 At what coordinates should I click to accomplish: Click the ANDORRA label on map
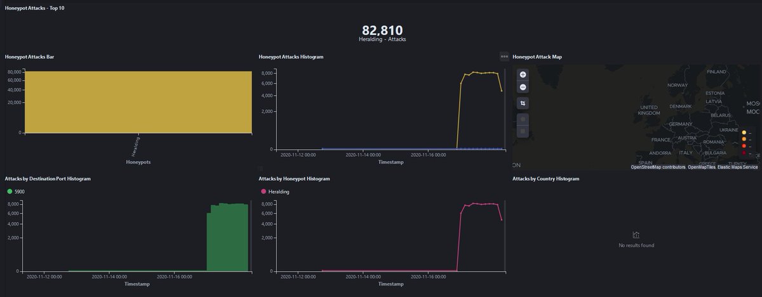pyautogui.click(x=660, y=152)
